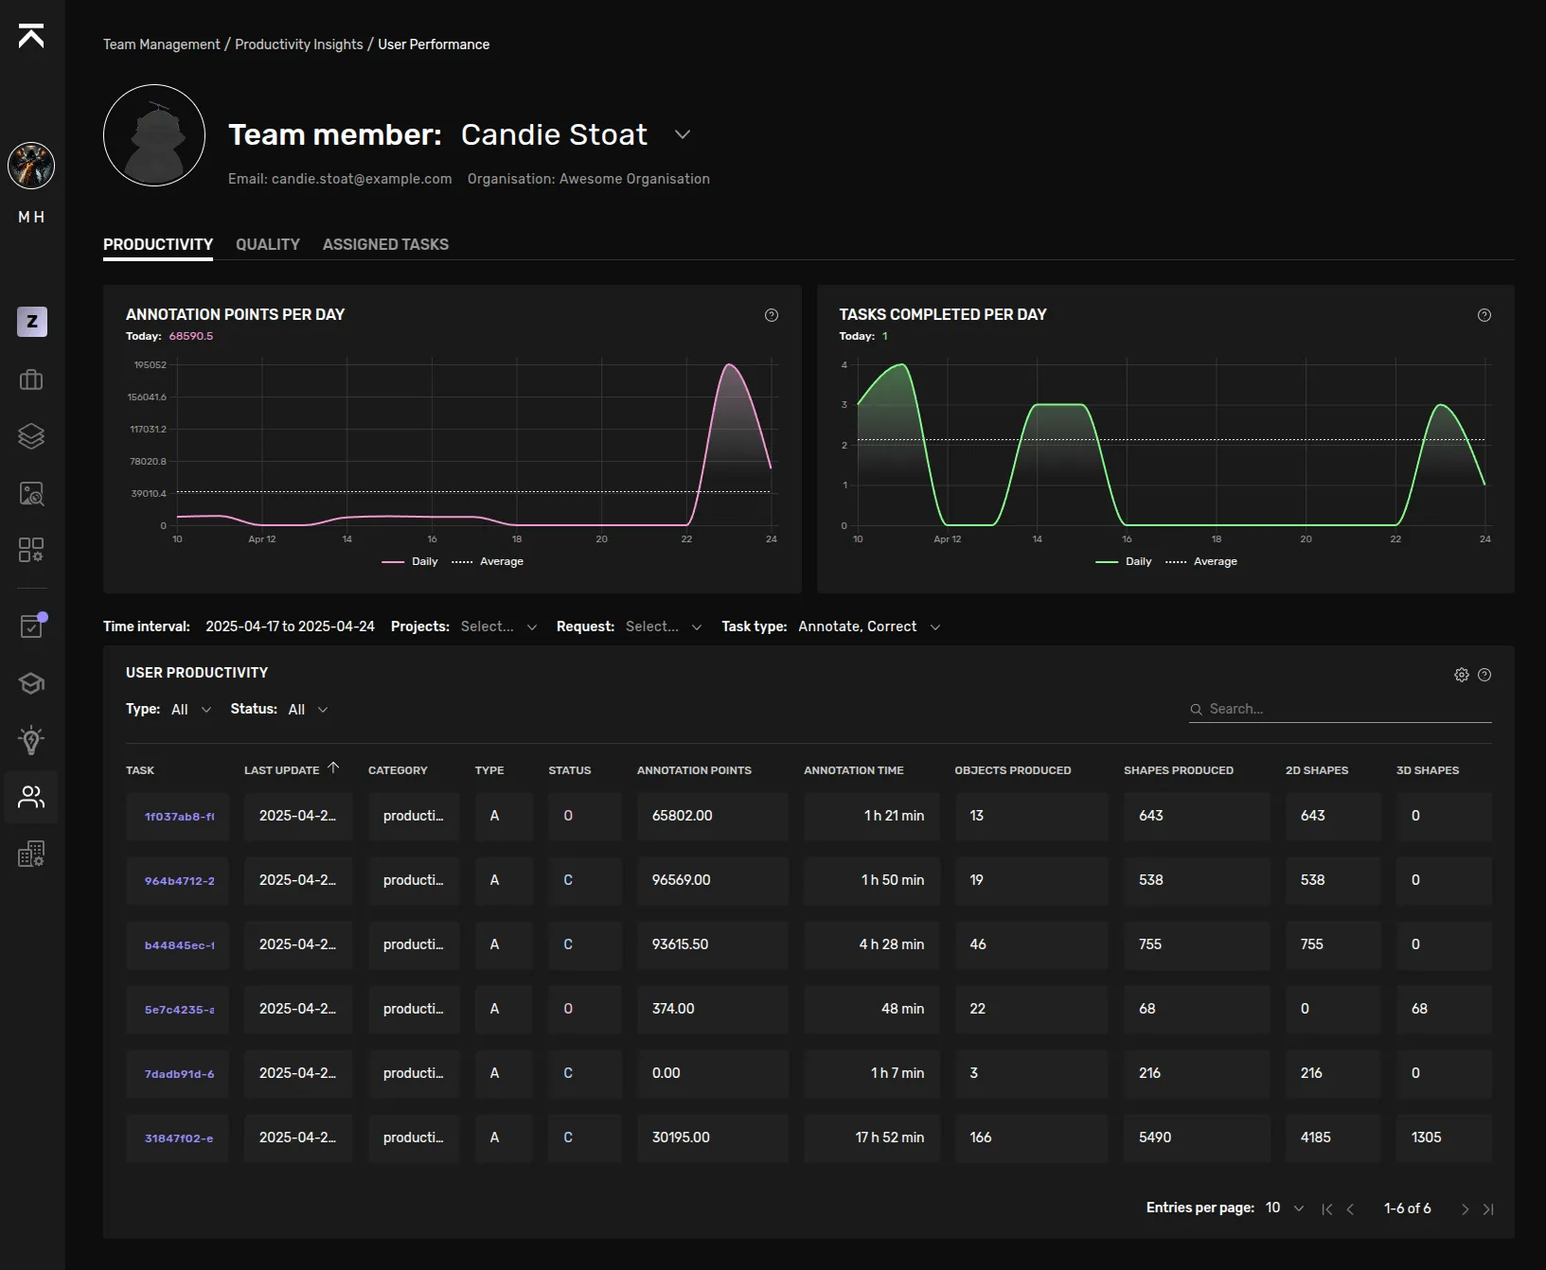Show help for User Productivity table
The image size is (1546, 1270).
[x=1484, y=675]
